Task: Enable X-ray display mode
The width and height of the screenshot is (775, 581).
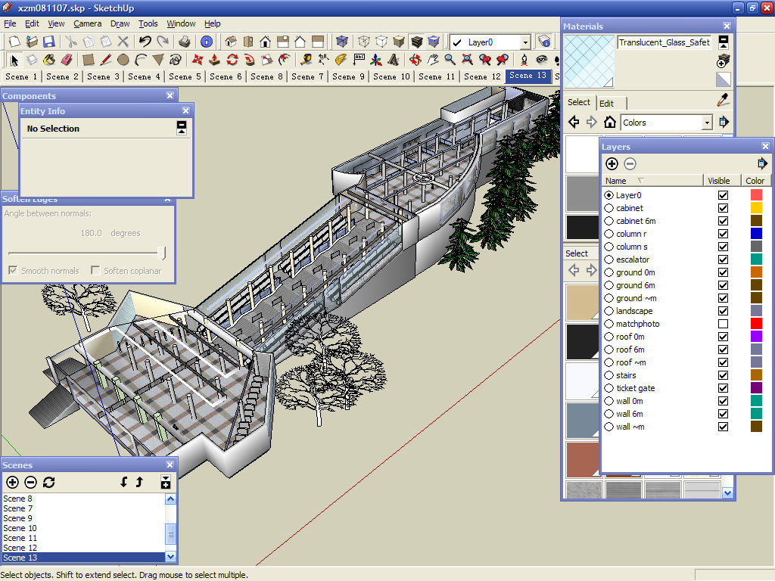Action: [x=341, y=42]
